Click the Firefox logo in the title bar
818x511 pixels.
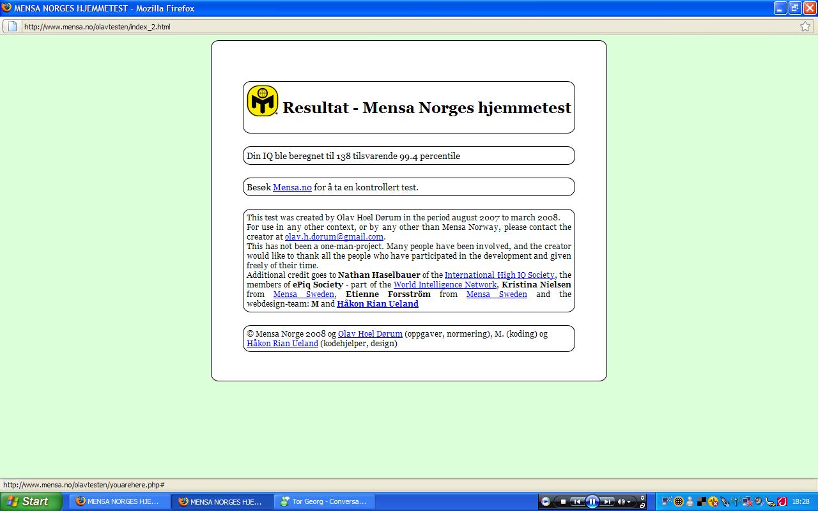pos(7,8)
